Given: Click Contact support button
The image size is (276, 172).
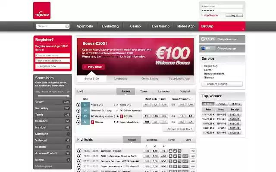Looking at the screenshot, I should click(x=222, y=84).
